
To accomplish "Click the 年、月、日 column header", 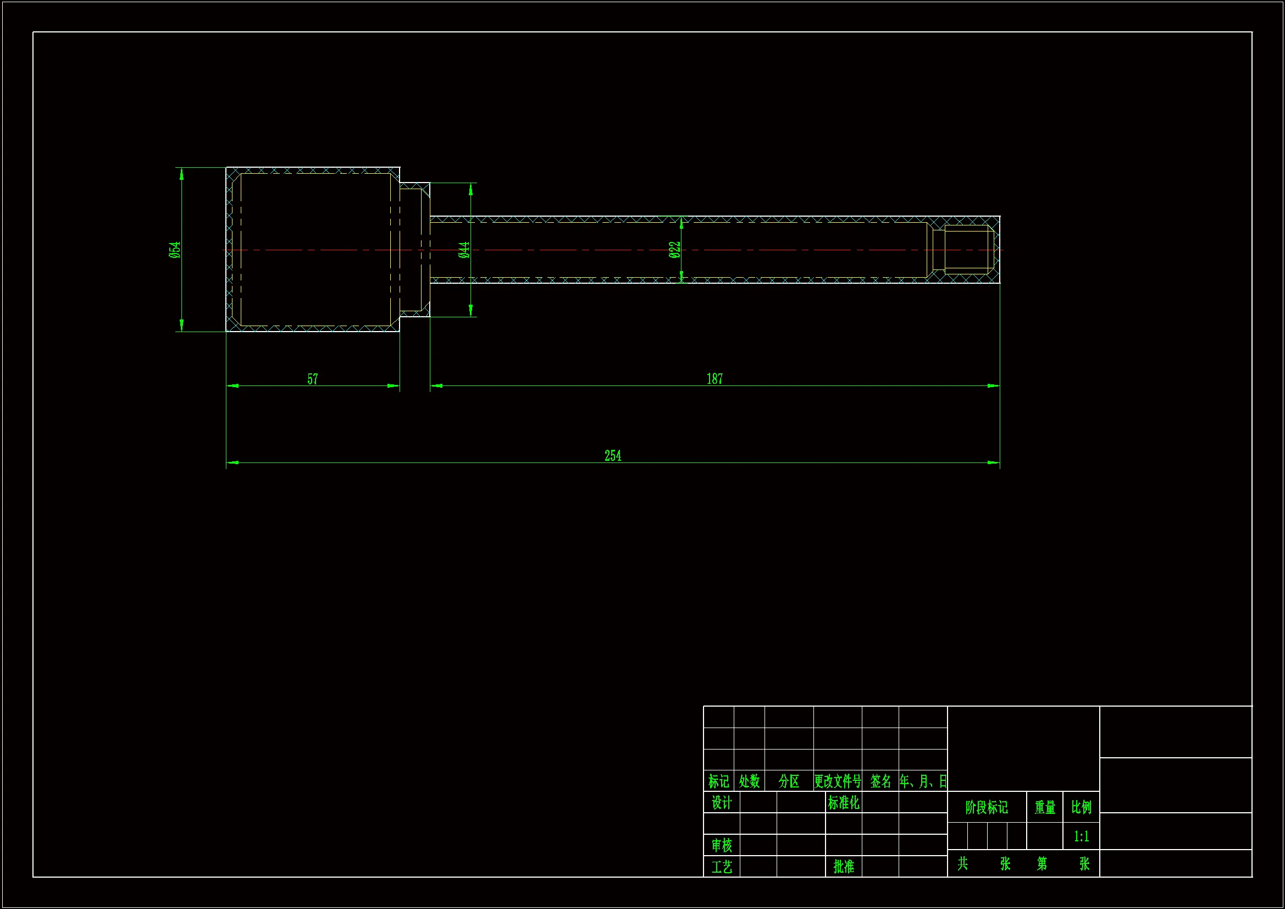I will pos(923,781).
